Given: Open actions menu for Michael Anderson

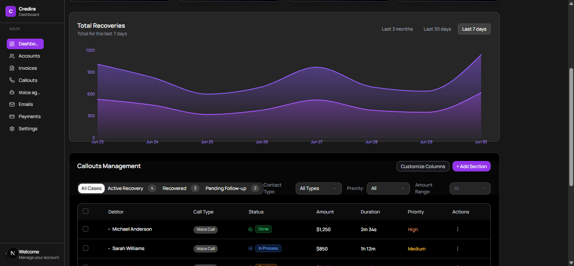Looking at the screenshot, I should click(458, 229).
